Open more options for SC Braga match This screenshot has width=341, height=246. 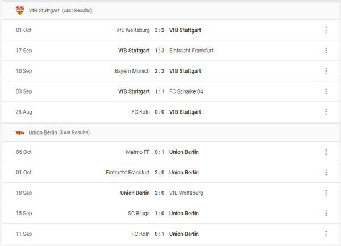point(326,214)
